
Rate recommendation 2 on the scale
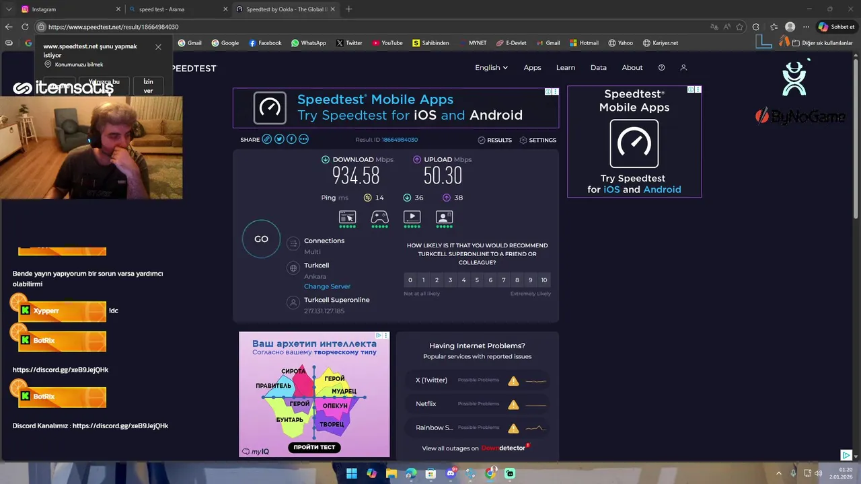437,280
